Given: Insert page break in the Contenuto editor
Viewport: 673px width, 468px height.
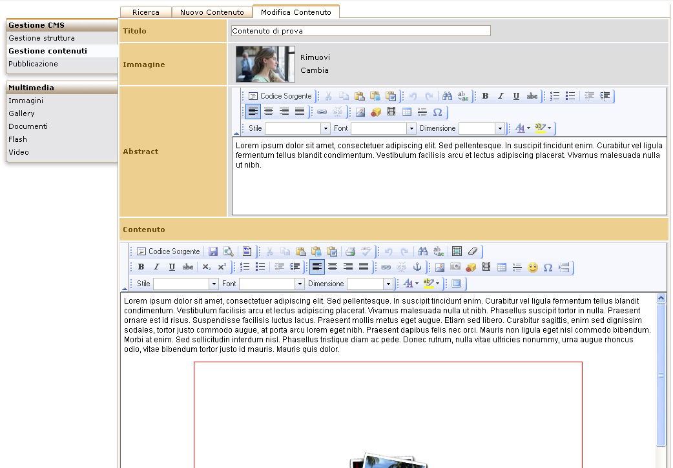Looking at the screenshot, I should click(x=564, y=268).
